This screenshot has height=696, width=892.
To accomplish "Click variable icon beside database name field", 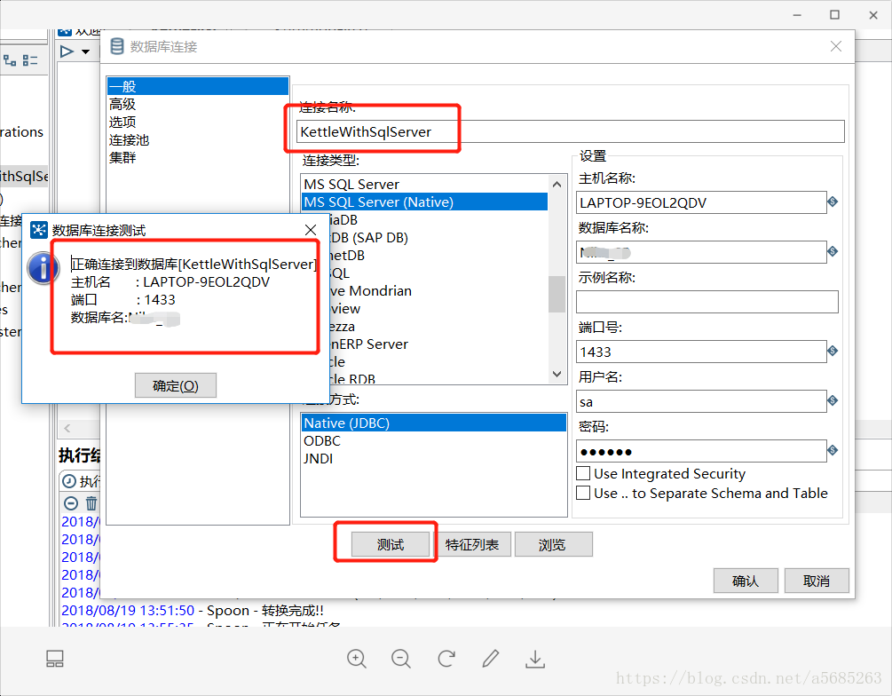I will (x=833, y=251).
